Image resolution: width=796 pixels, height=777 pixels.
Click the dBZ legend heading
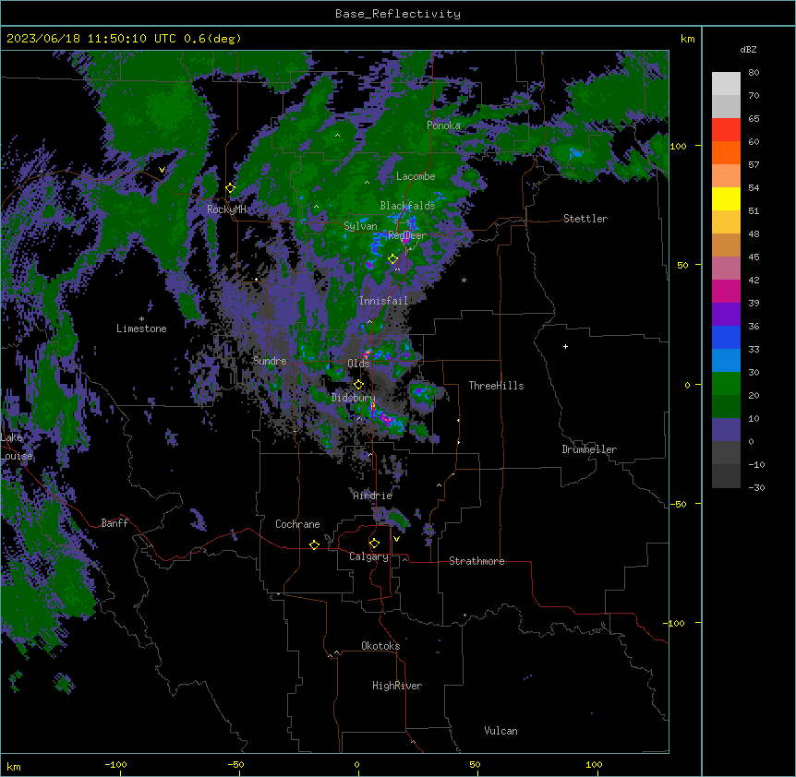pos(748,50)
